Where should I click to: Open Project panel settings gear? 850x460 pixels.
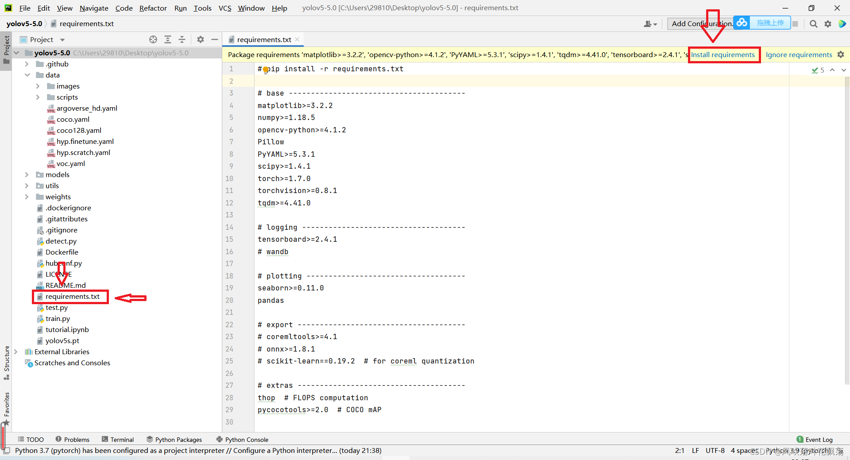[201, 39]
